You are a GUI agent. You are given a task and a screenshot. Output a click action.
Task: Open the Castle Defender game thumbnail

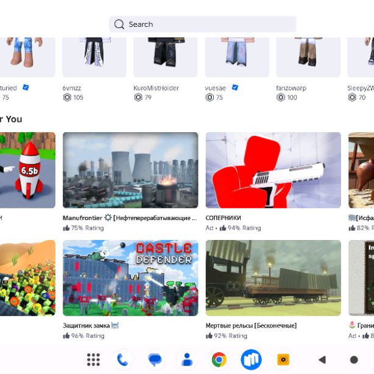130,278
